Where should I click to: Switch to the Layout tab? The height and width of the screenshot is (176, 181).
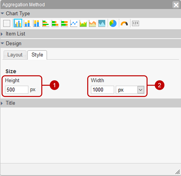click(x=15, y=55)
